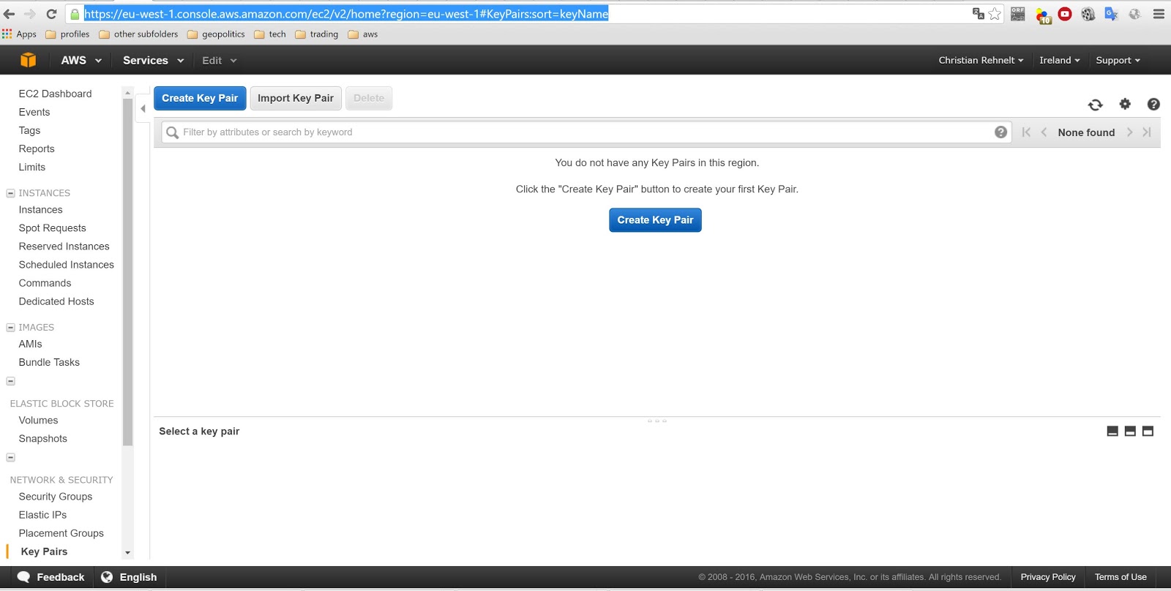Click the red YouTube extension icon
The image size is (1171, 591).
click(x=1065, y=14)
